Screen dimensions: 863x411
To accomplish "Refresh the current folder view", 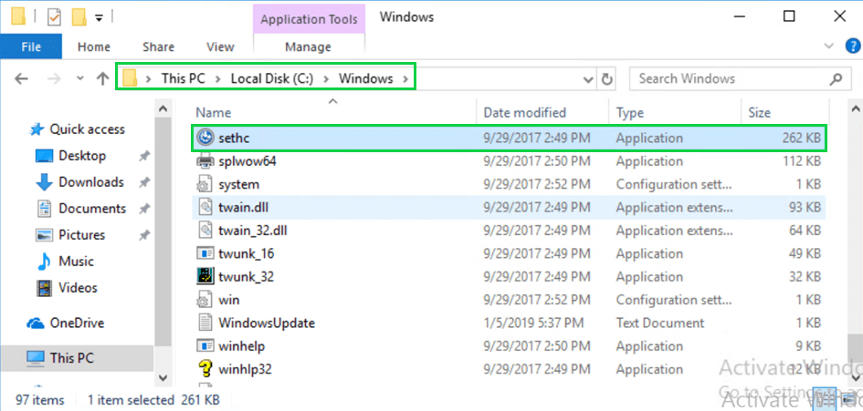I will [607, 79].
